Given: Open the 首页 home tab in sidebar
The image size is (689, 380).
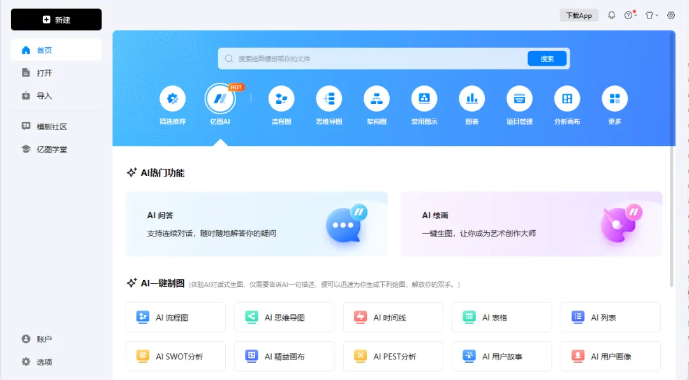Looking at the screenshot, I should (x=56, y=50).
